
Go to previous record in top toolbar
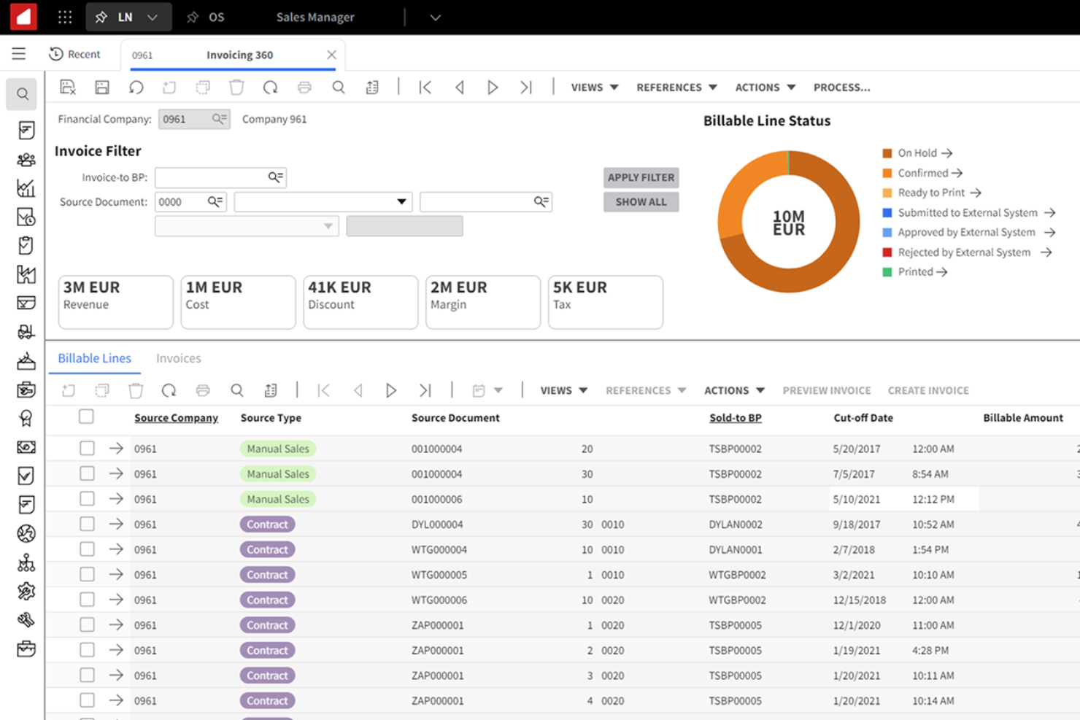tap(459, 88)
